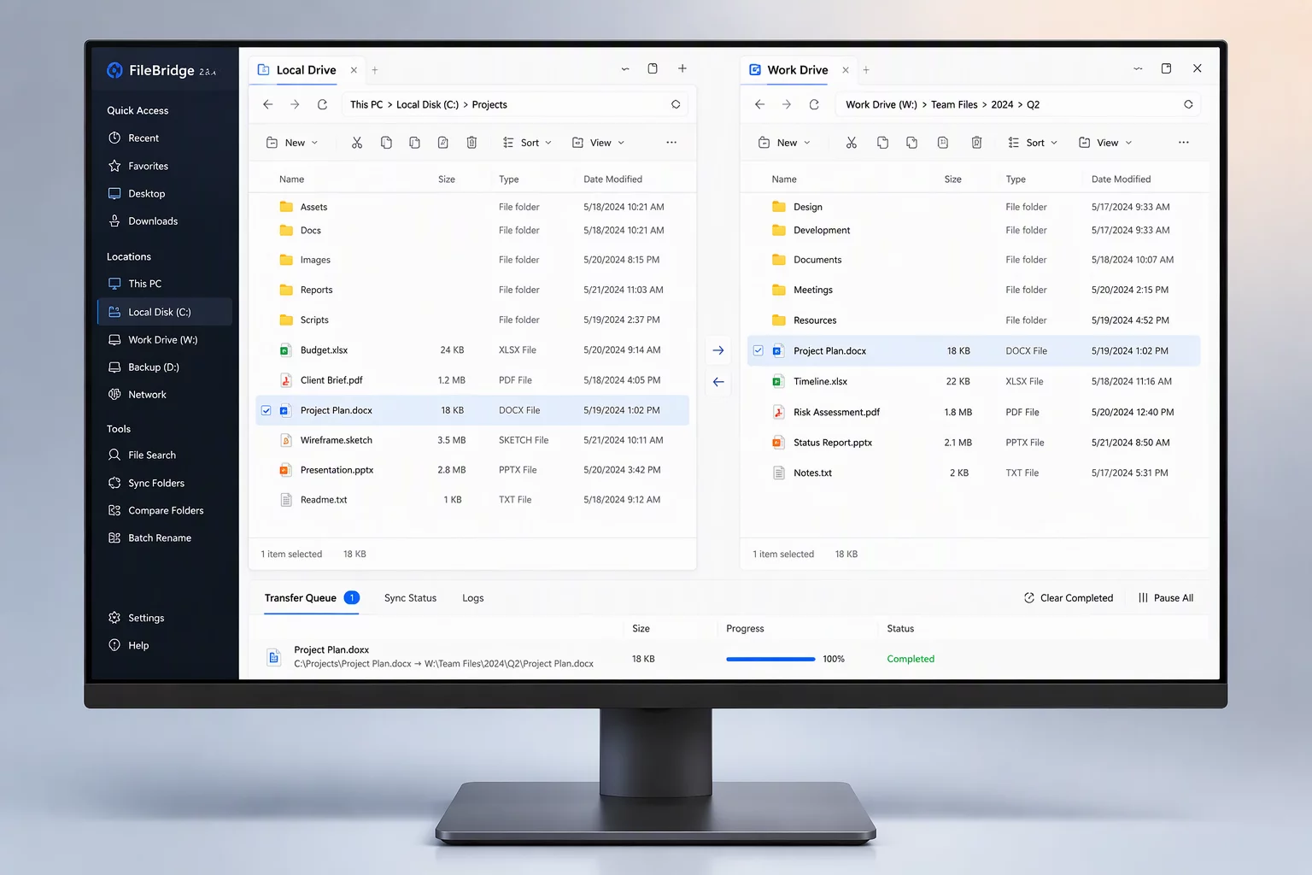Open more options in Work Drive toolbar

pyautogui.click(x=1183, y=143)
